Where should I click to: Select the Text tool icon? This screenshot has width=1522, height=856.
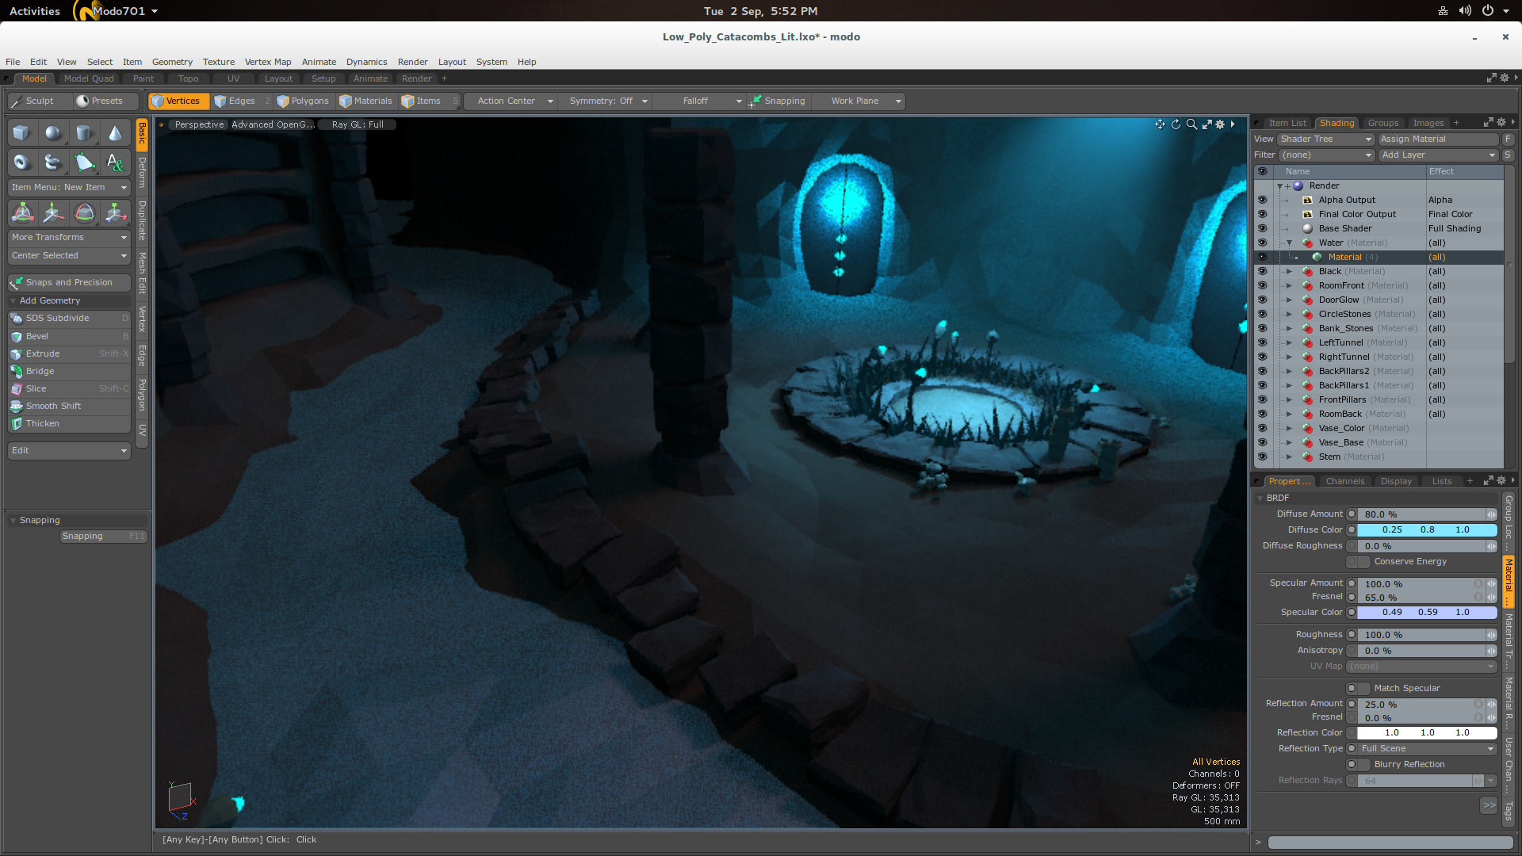(115, 162)
